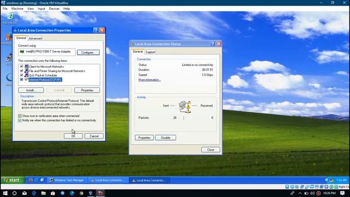Click help question mark in Properties dialog
The width and height of the screenshot is (350, 197).
click(96, 30)
